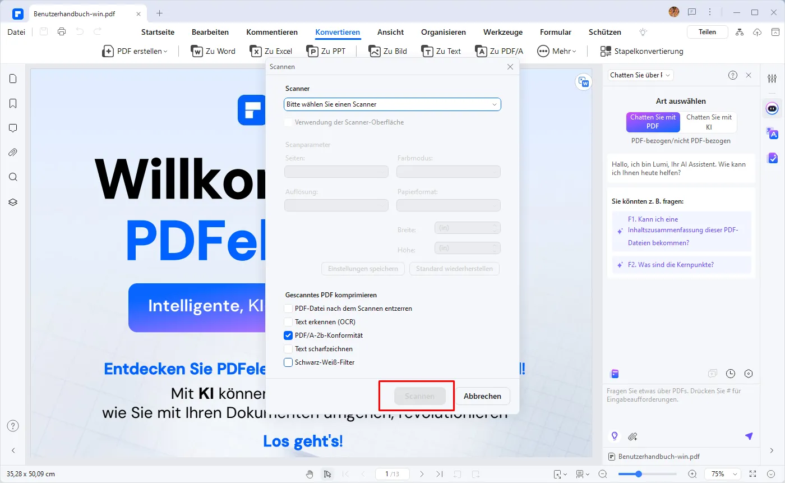Viewport: 785px width, 483px height.
Task: Open the Bookmarks panel in the left sidebar
Action: 13,103
